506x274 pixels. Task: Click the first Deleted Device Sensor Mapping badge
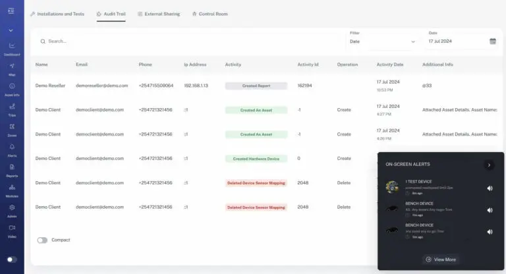[256, 182]
